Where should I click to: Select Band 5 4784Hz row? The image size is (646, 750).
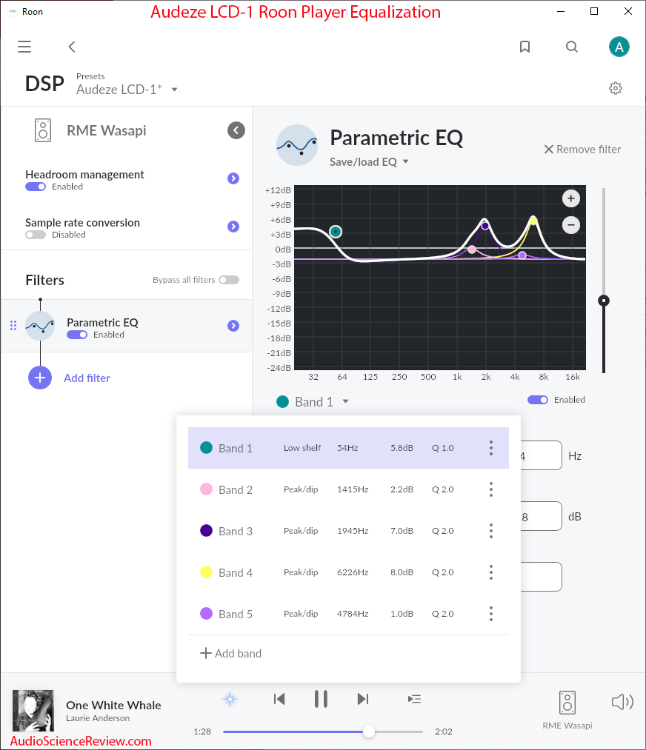click(348, 614)
